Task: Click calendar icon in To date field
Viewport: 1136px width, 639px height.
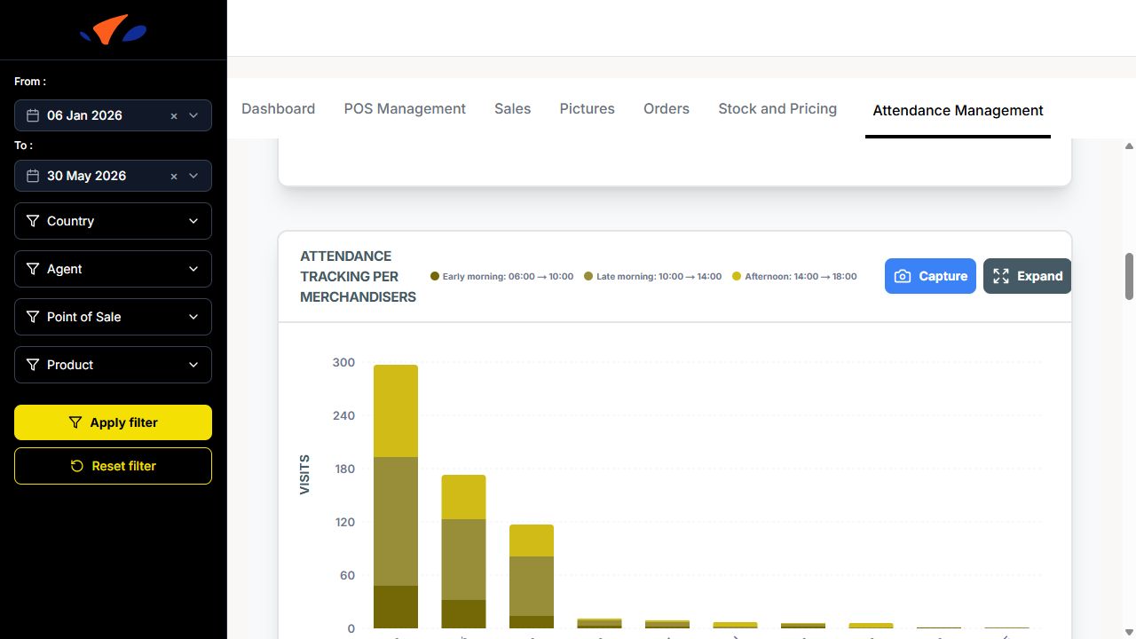Action: [x=33, y=176]
